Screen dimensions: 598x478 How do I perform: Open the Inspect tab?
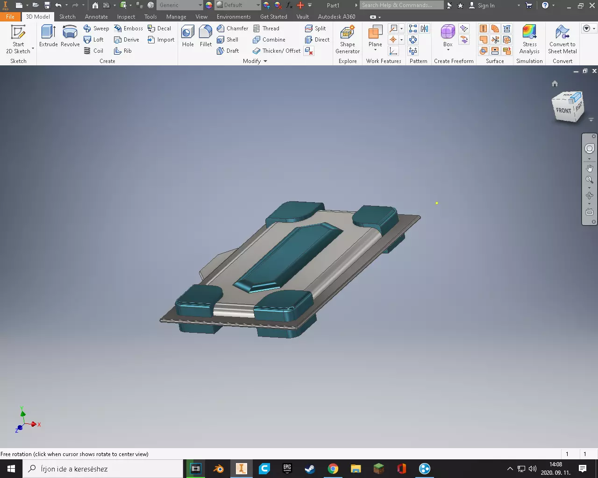[x=126, y=16]
